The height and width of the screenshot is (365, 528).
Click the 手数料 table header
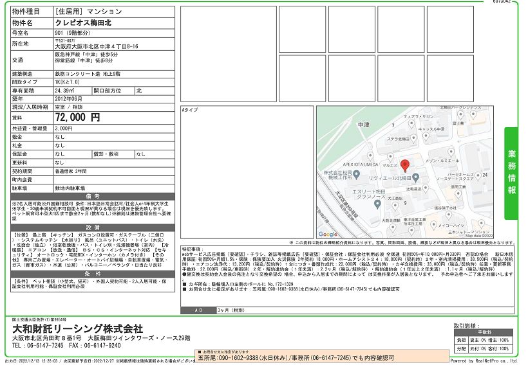coord(483,332)
